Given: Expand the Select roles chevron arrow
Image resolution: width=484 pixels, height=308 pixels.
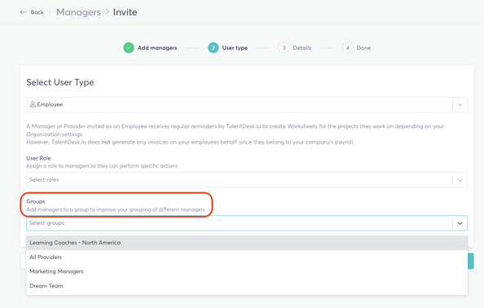Looking at the screenshot, I should [460, 180].
